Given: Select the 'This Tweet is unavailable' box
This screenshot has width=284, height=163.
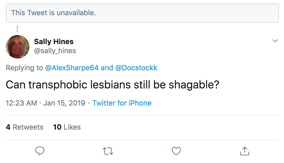Looking at the screenshot, I should [142, 13].
